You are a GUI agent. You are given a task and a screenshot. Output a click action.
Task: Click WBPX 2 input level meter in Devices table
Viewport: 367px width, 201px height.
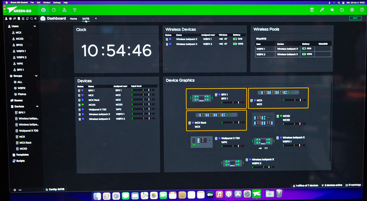click(143, 118)
